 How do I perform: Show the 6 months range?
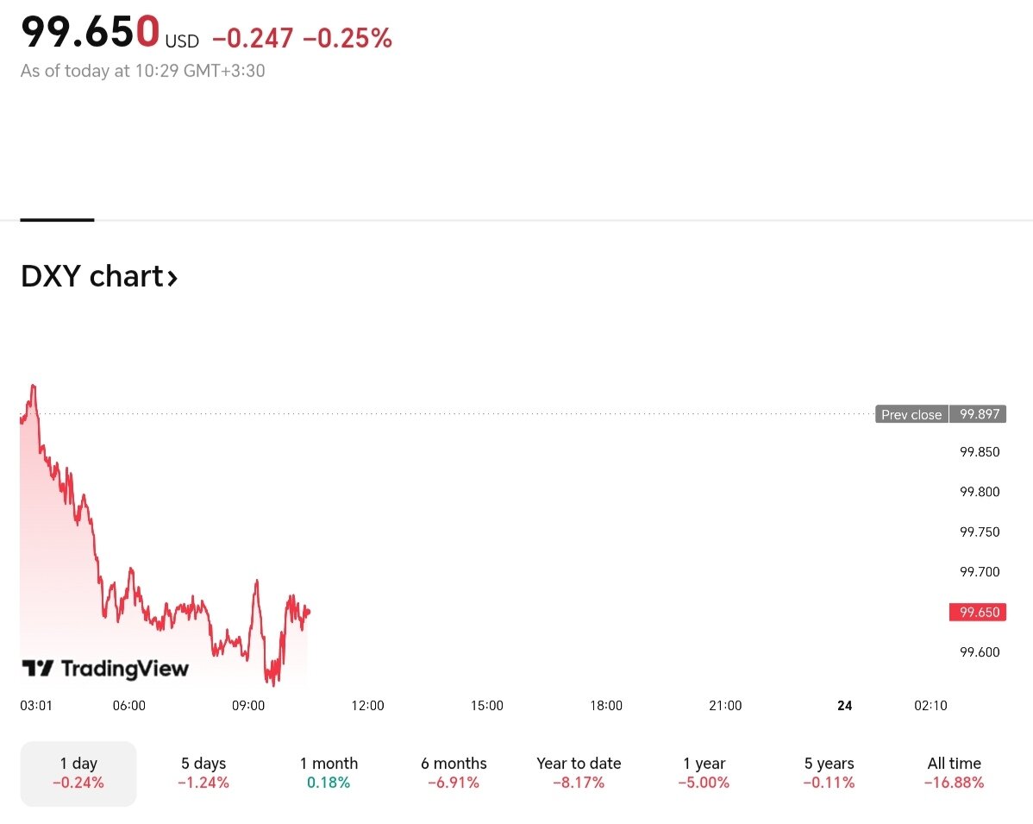click(454, 773)
